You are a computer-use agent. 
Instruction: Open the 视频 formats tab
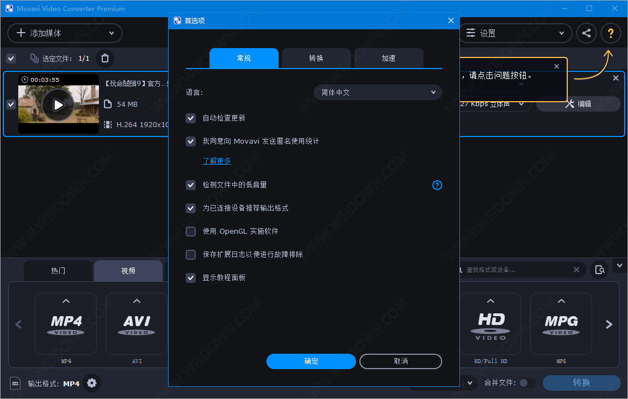point(128,271)
